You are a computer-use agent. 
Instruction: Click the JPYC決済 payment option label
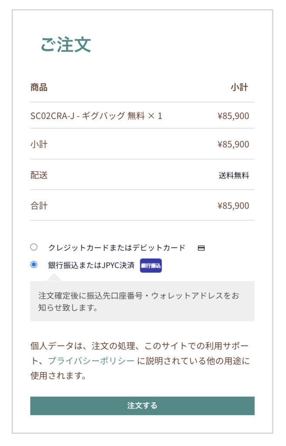pyautogui.click(x=90, y=265)
